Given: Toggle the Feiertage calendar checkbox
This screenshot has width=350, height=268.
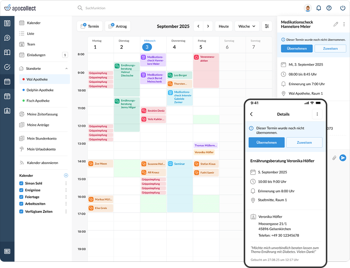Looking at the screenshot, I should tap(21, 197).
